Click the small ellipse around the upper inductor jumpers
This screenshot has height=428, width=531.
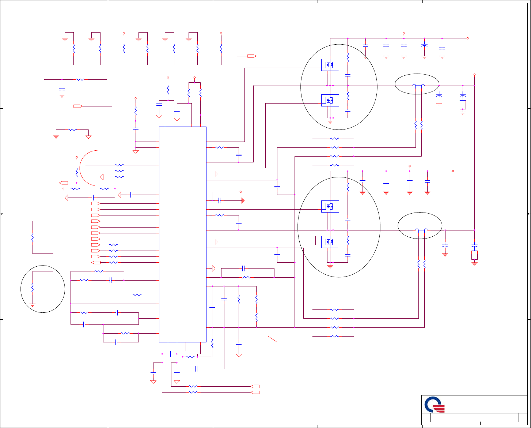tap(417, 84)
